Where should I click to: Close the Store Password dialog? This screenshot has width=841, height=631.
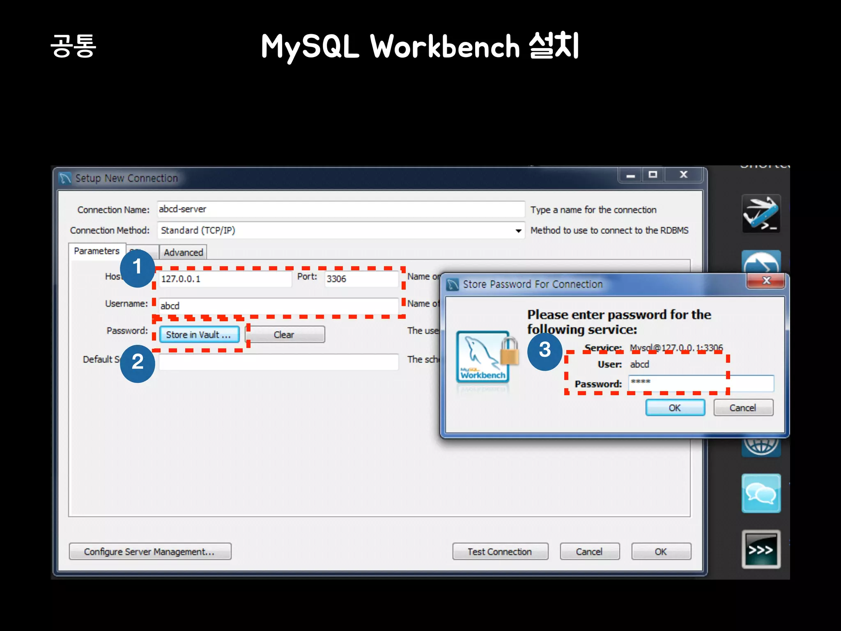[766, 281]
